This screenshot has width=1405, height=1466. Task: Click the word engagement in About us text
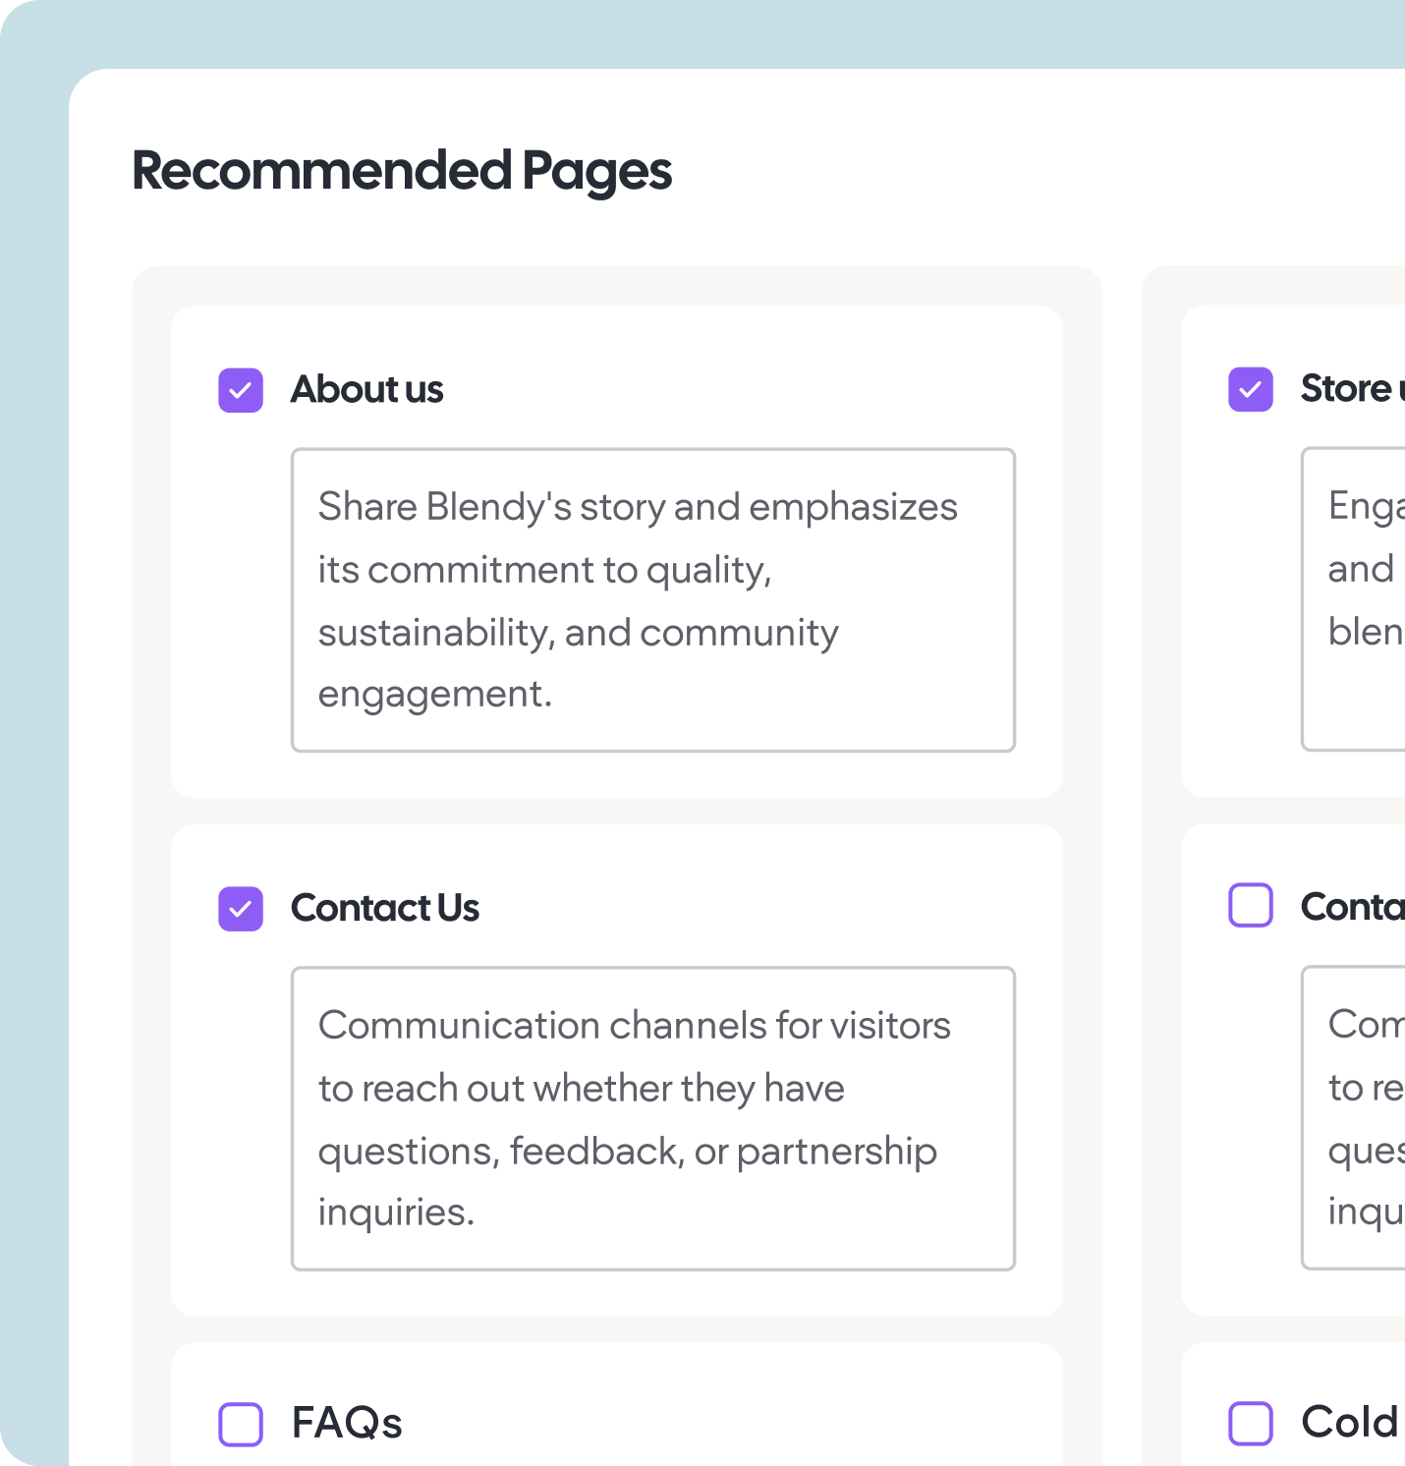click(435, 695)
